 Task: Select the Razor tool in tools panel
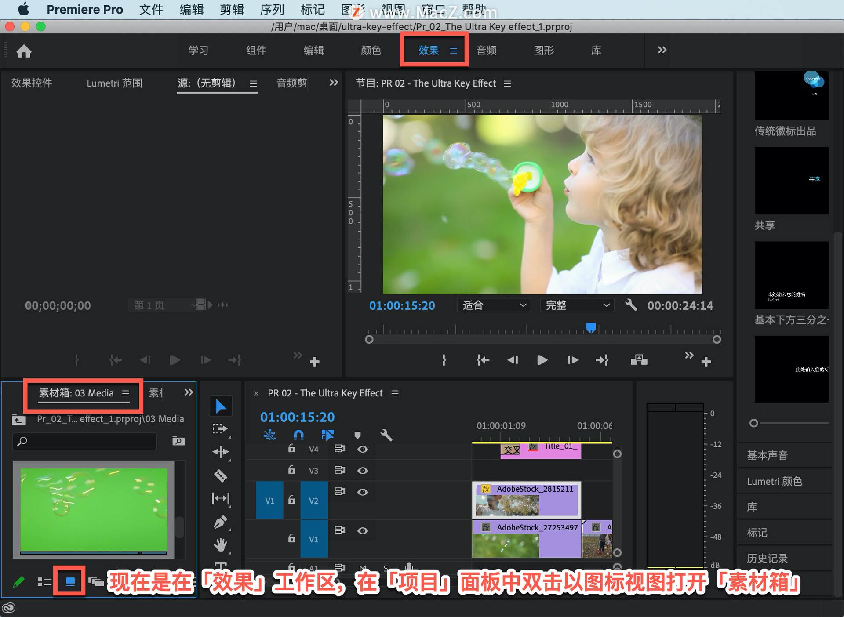220,475
